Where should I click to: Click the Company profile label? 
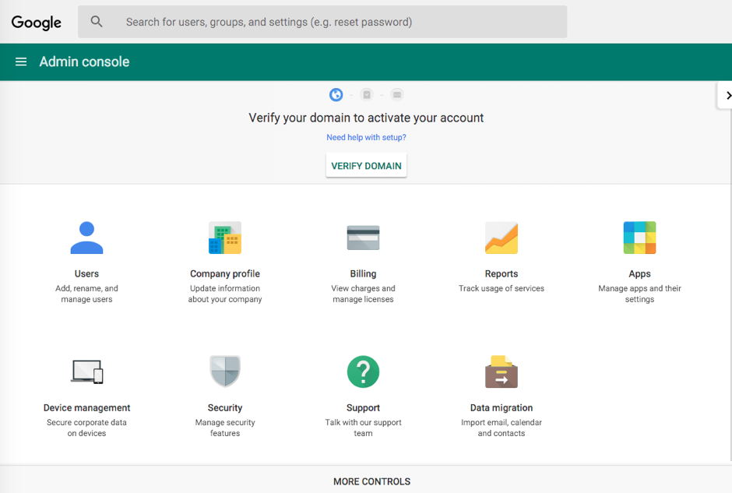click(225, 273)
